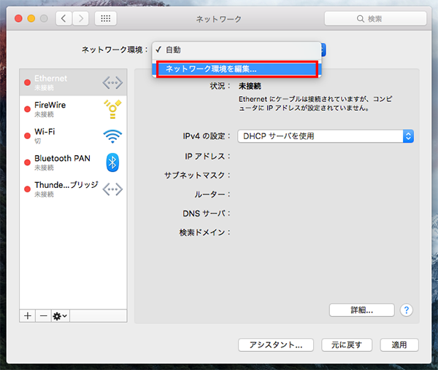Add a network service with plus button
The image size is (438, 370).
point(28,316)
